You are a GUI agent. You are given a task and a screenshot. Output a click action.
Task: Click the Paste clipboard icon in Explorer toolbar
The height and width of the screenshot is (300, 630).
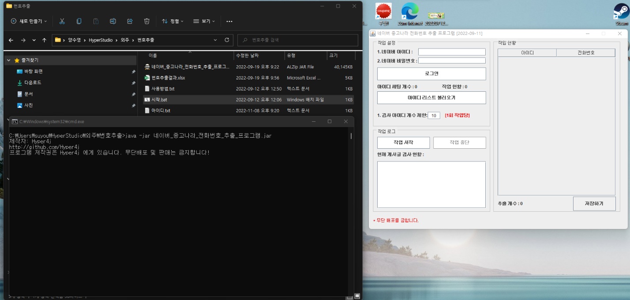96,21
